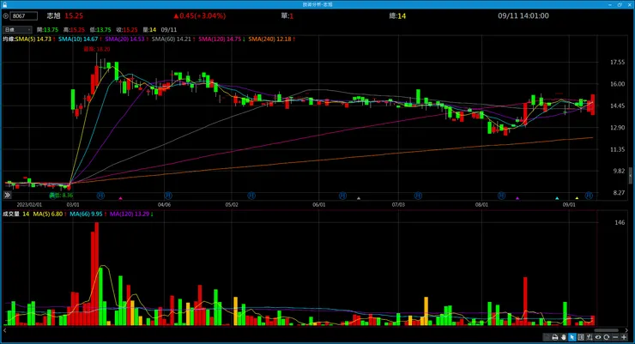Open the 日線 period dropdown
This screenshot has width=635, height=344.
tap(17, 29)
